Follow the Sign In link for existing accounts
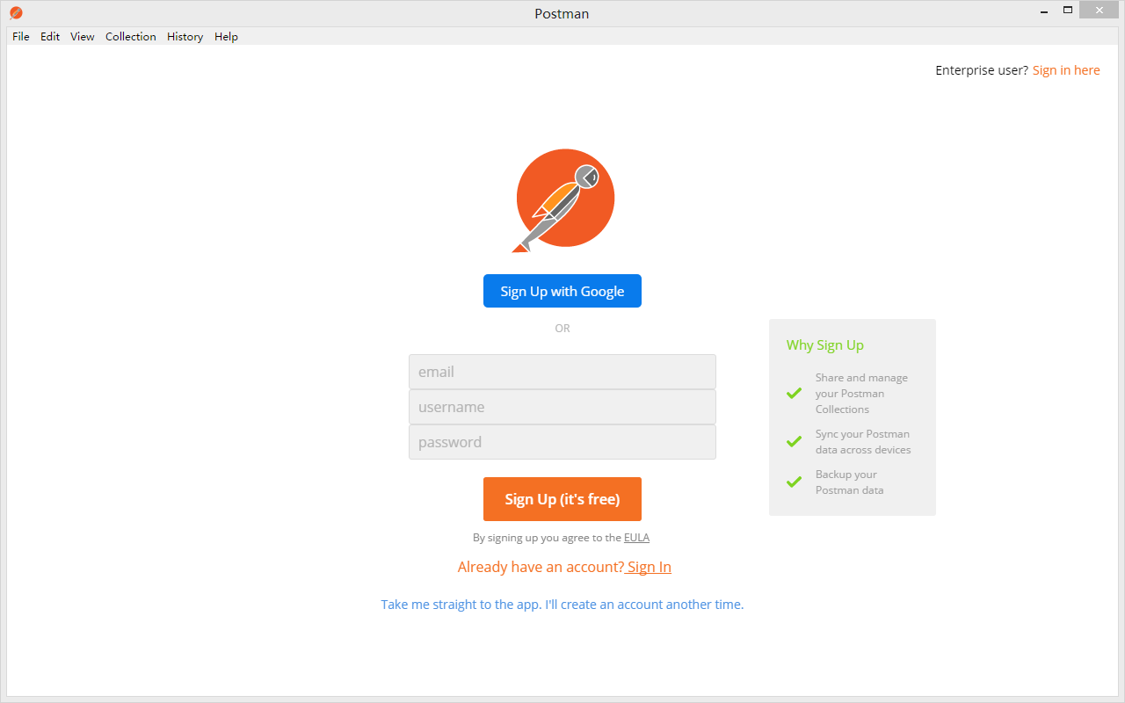The height and width of the screenshot is (703, 1125). [x=649, y=567]
